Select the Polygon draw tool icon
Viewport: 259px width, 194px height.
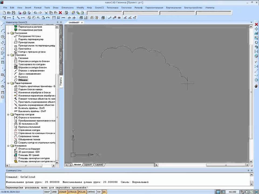coord(3,49)
